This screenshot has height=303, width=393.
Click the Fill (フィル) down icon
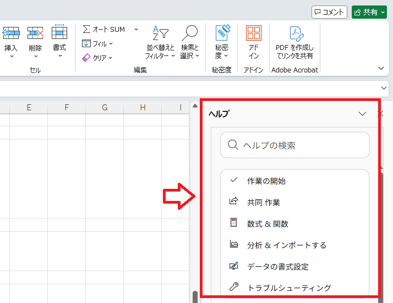[x=86, y=43]
